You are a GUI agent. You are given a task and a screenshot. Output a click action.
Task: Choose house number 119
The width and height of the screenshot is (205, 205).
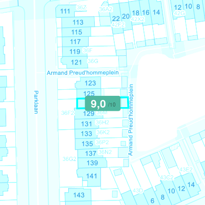pos(75,51)
